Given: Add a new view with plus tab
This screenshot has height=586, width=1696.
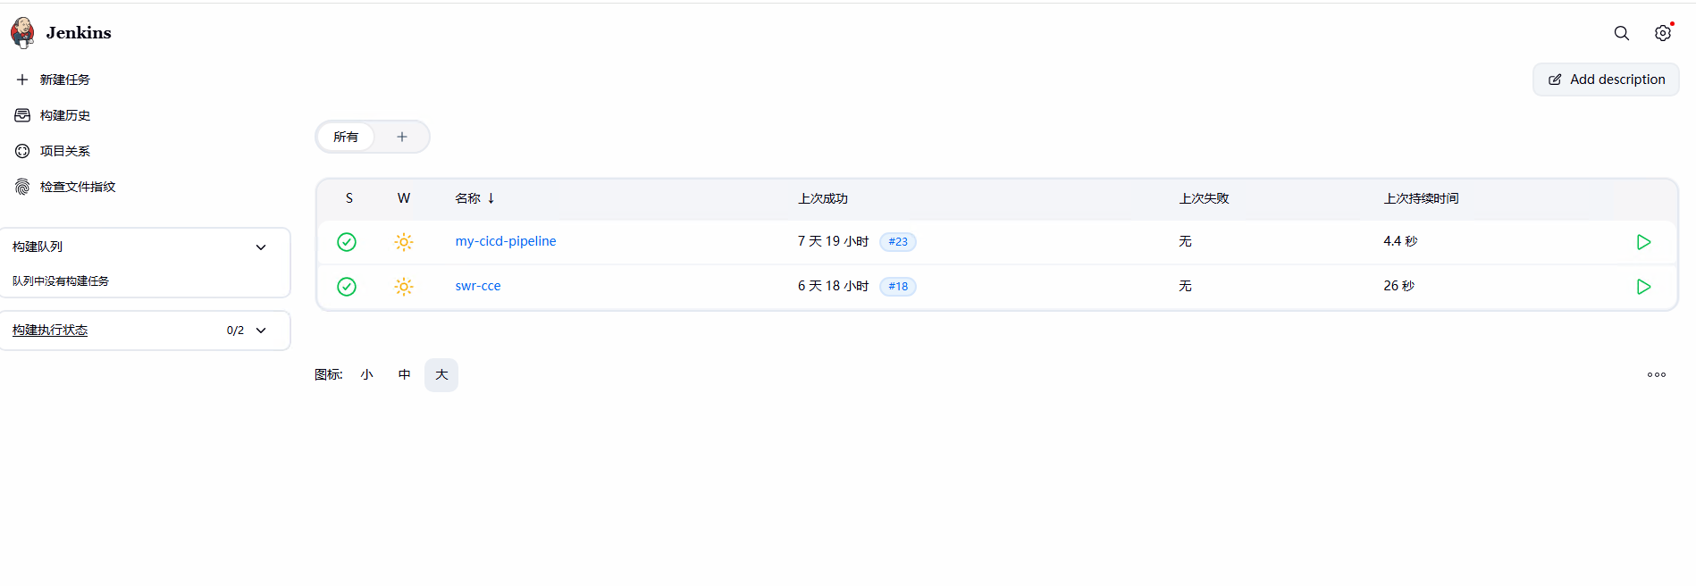Looking at the screenshot, I should tap(402, 137).
